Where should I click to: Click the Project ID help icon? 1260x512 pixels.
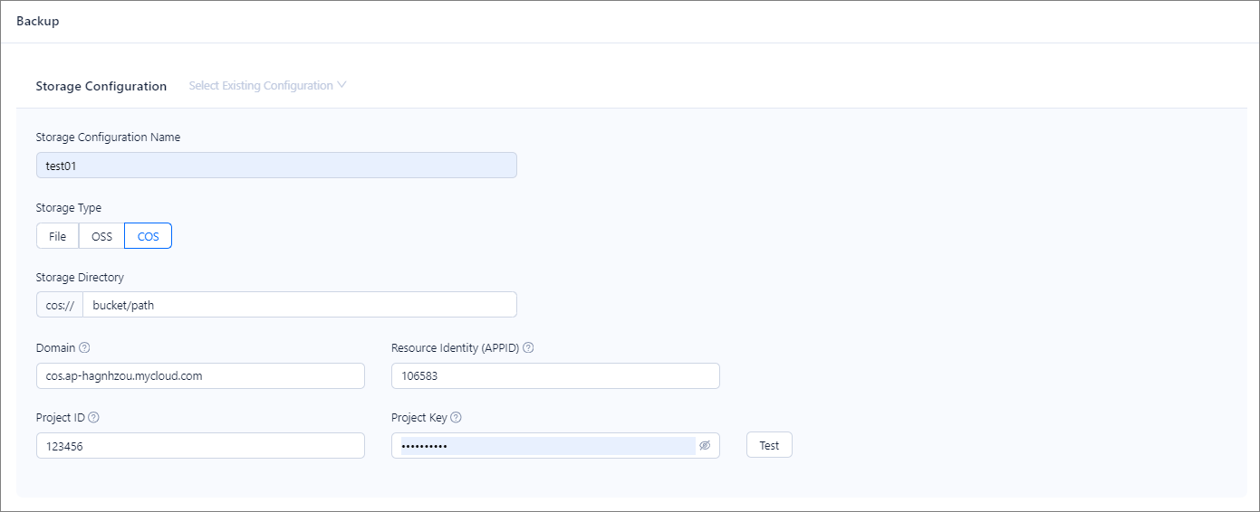(93, 417)
